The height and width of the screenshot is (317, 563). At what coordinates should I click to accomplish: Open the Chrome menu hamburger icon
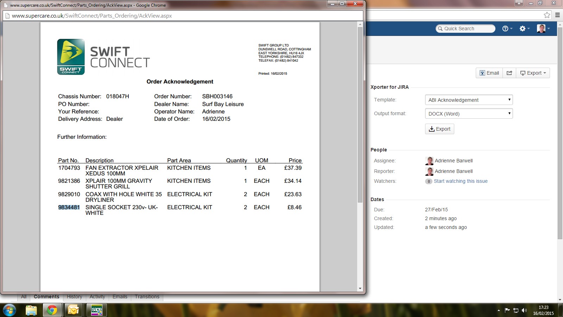coord(557,15)
